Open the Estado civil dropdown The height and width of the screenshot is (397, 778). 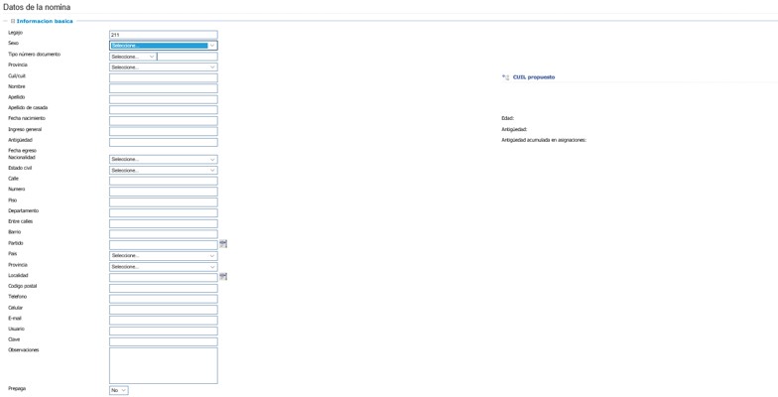click(x=163, y=171)
